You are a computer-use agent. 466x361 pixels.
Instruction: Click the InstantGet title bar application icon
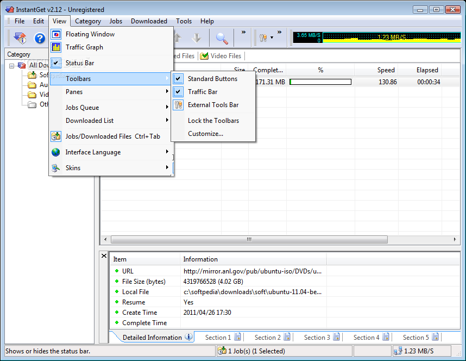coord(10,10)
